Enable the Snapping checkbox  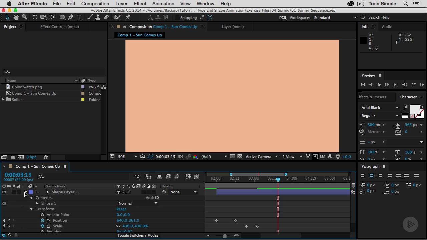177,18
